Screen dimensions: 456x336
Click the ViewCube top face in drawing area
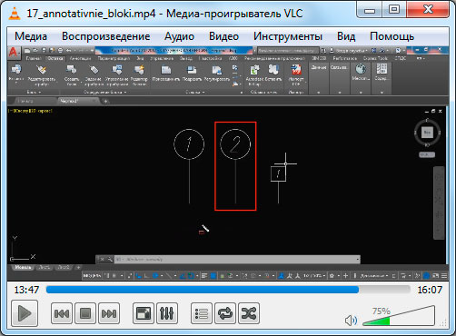(427, 133)
